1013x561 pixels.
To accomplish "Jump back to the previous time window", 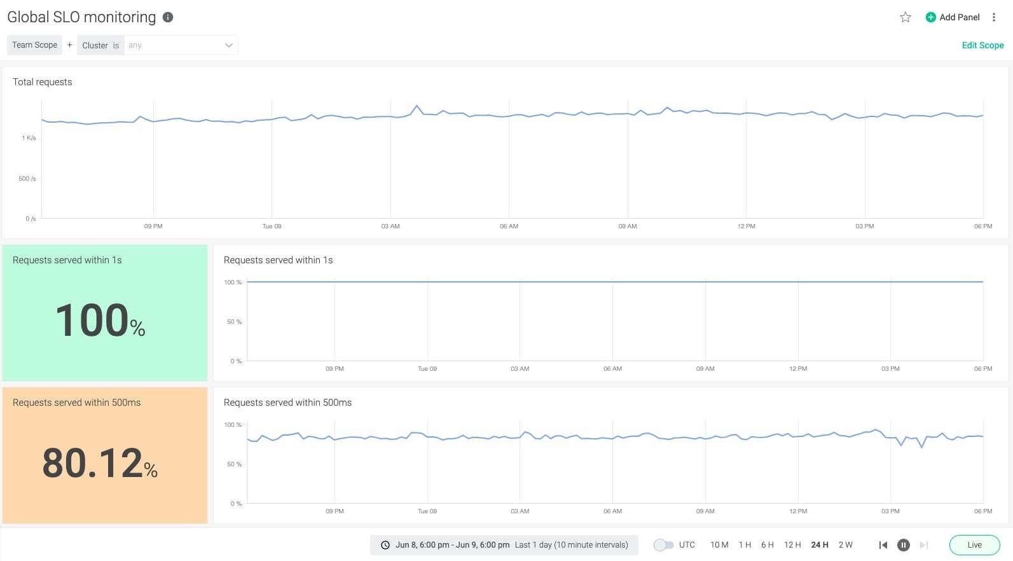I will (x=883, y=545).
